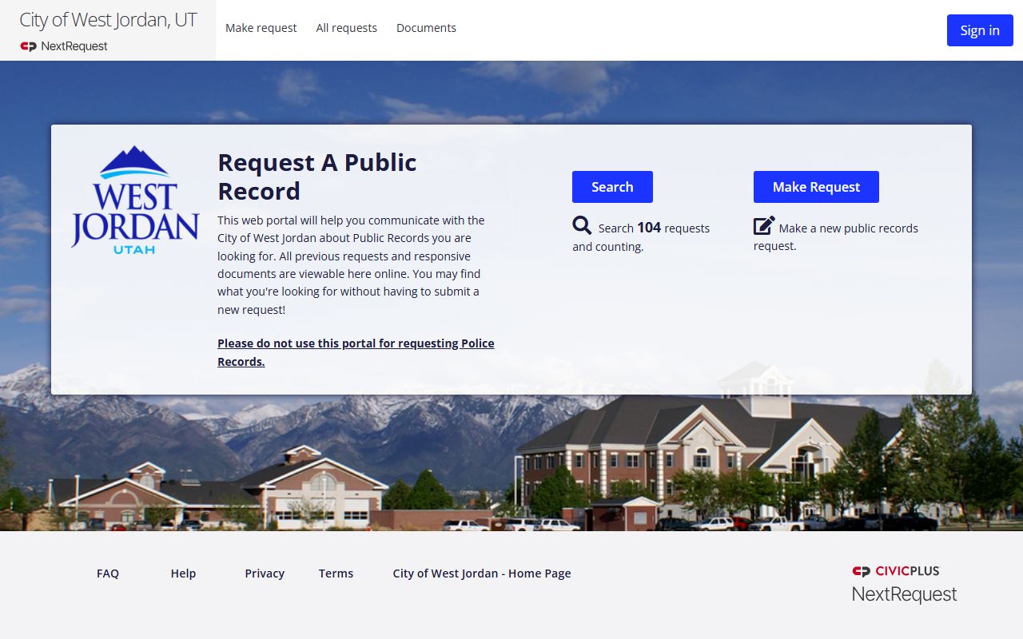This screenshot has width=1023, height=639.
Task: Click the blue Make Request button
Action: (x=816, y=187)
